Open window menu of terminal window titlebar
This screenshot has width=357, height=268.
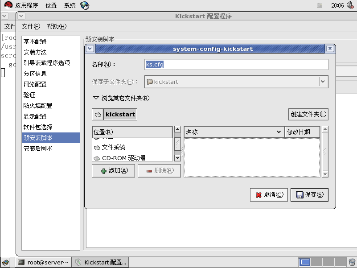click(5, 16)
